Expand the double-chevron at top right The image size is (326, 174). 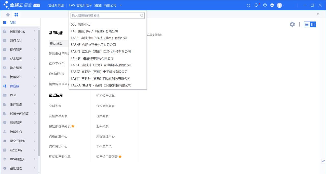(318, 14)
